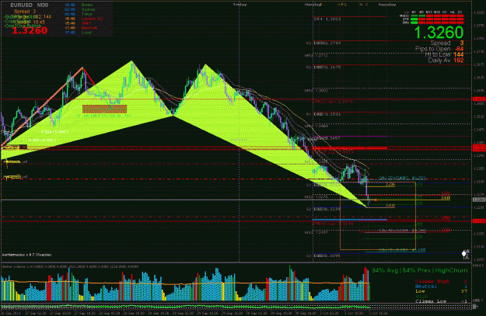Click the Friday day separator label
The image size is (486, 316).
(240, 5)
